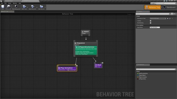
Task: Click the Details search field
Action: coord(152,14)
